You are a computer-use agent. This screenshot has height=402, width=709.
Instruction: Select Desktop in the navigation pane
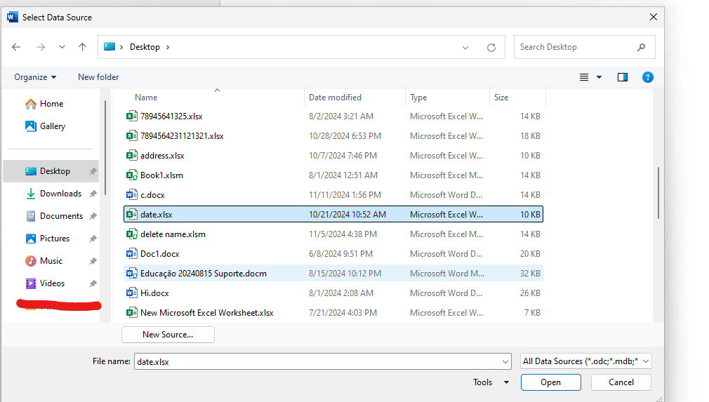pyautogui.click(x=51, y=171)
